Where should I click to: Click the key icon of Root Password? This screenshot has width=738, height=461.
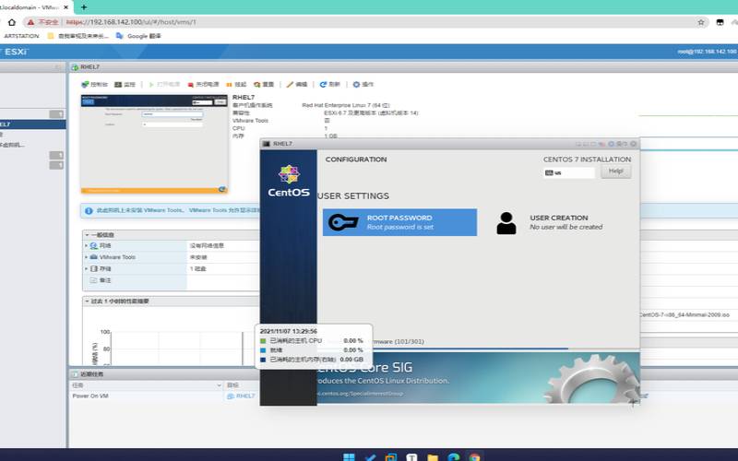click(343, 222)
